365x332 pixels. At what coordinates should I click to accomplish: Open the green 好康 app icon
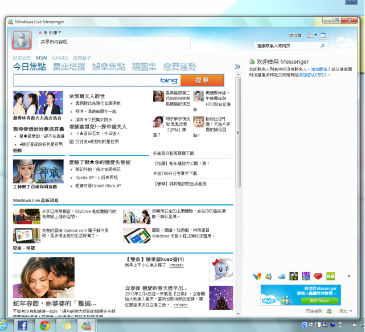point(330,276)
